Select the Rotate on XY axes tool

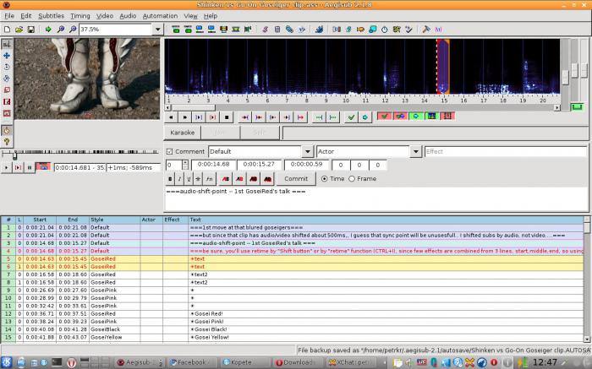pos(7,79)
